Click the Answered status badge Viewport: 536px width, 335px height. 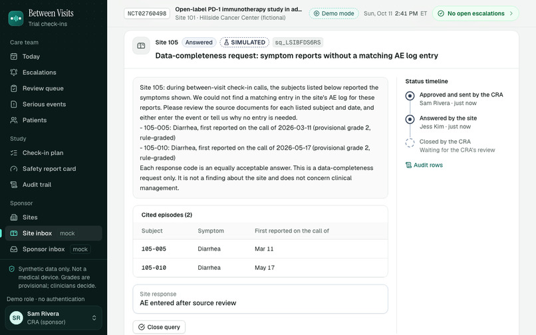pos(199,43)
